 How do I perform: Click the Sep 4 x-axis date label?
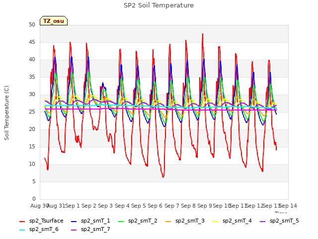(122, 206)
